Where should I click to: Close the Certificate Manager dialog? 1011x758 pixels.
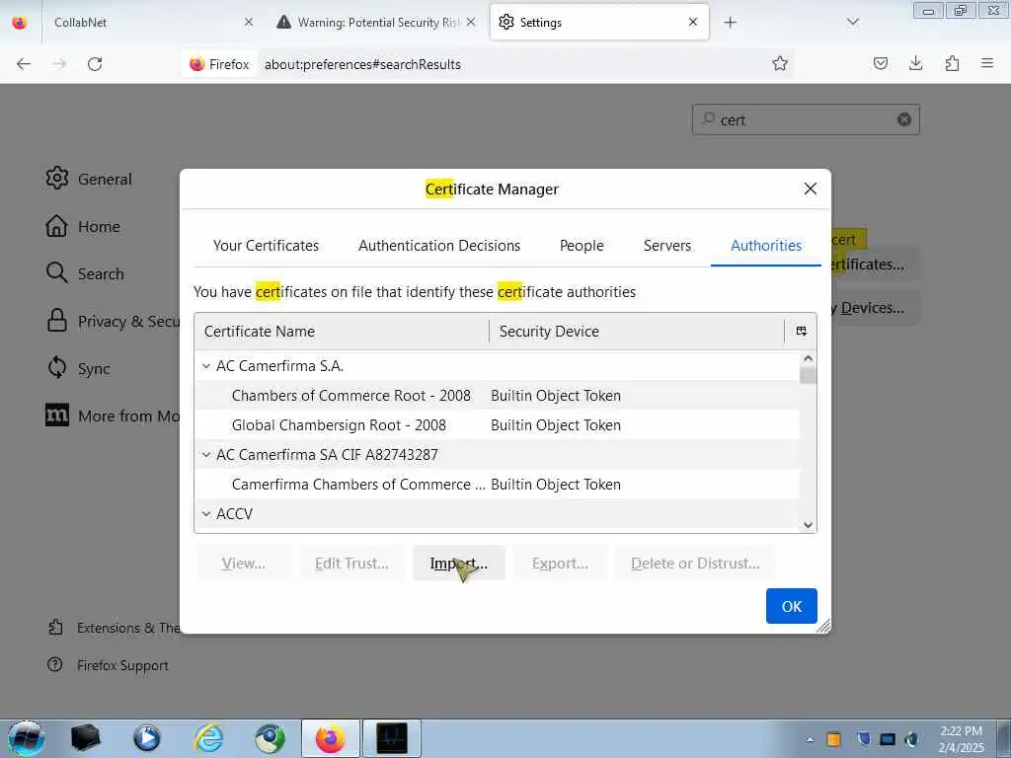(x=811, y=189)
